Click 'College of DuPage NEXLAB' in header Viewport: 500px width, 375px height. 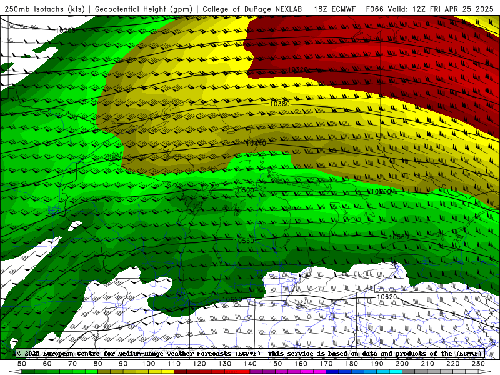point(252,9)
